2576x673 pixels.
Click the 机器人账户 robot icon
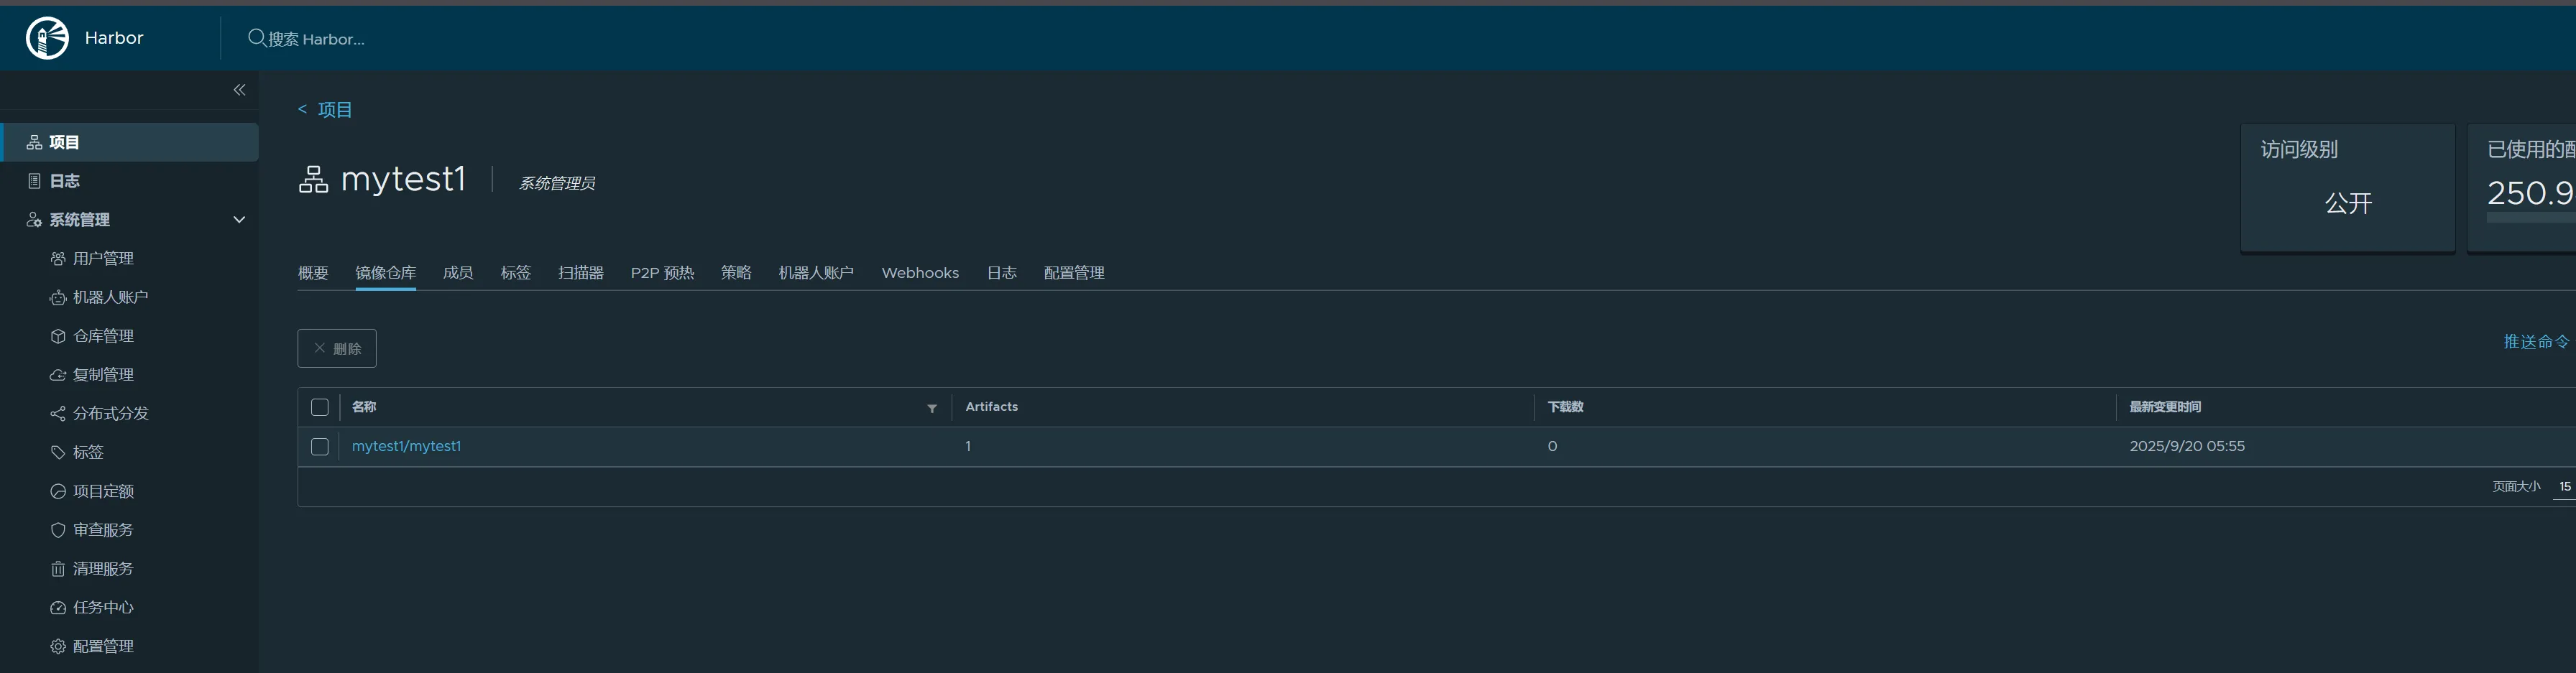(58, 298)
